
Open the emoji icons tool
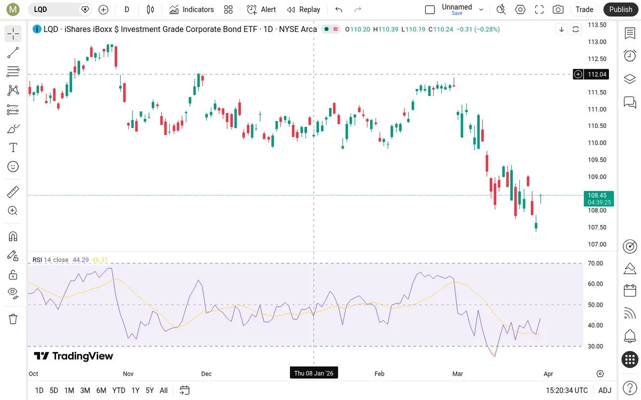coord(13,166)
